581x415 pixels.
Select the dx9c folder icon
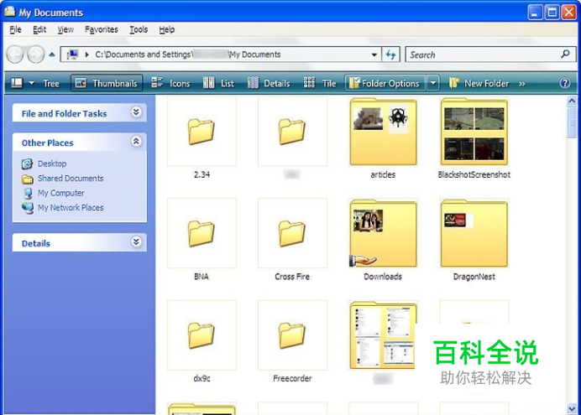pyautogui.click(x=202, y=335)
